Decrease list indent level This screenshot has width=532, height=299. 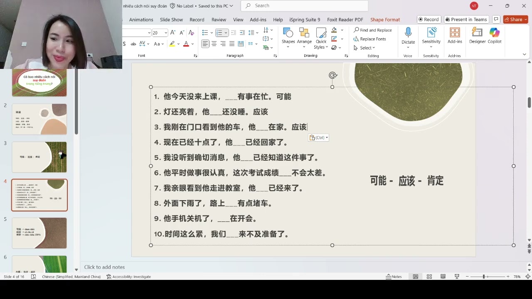[x=234, y=33]
